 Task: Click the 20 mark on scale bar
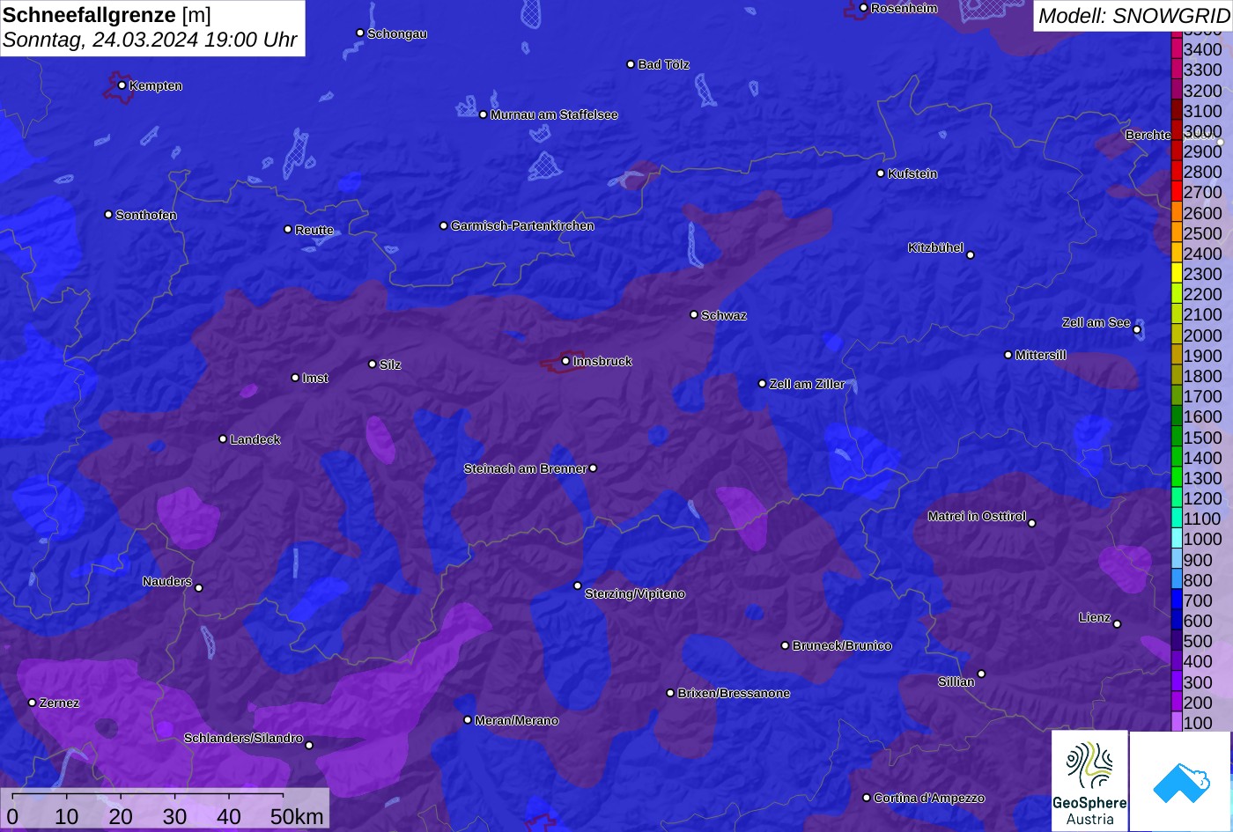pos(121,816)
